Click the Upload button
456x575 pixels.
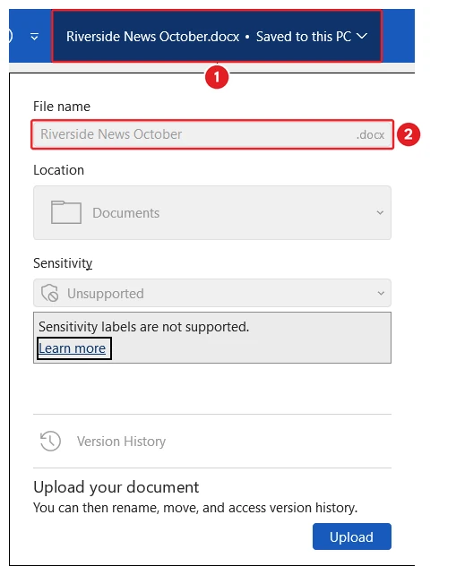point(352,536)
